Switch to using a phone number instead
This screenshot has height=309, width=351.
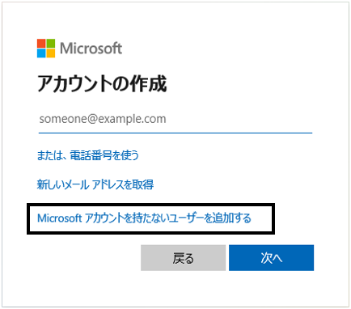tap(87, 155)
